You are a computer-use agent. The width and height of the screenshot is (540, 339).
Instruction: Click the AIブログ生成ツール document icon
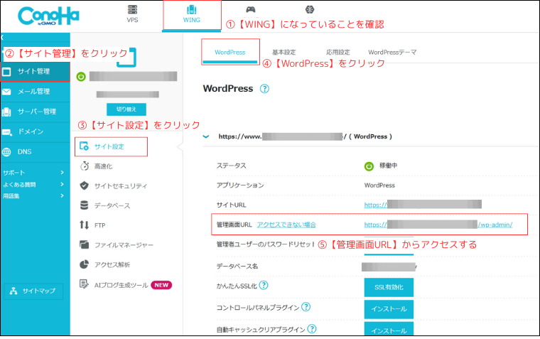click(x=84, y=284)
